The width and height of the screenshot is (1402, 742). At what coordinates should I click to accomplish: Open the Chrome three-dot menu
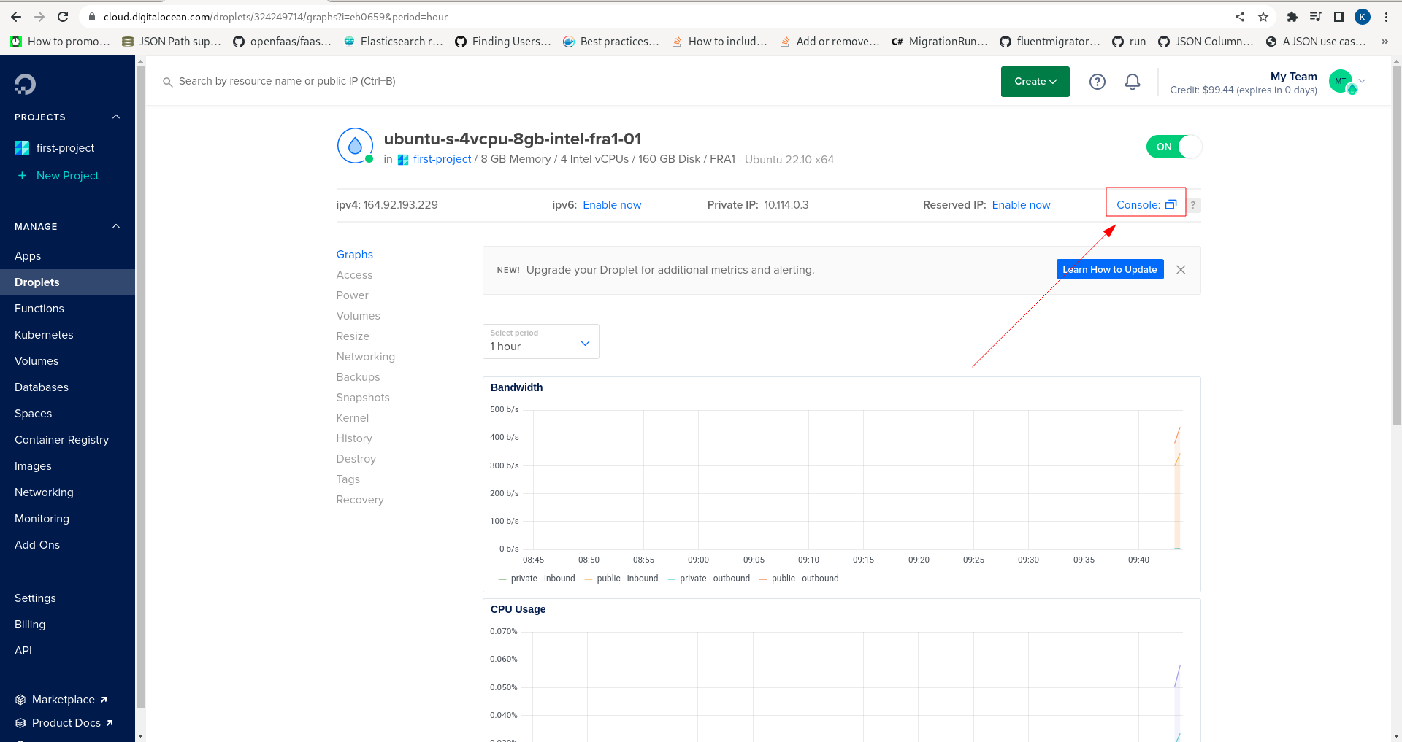click(x=1386, y=17)
